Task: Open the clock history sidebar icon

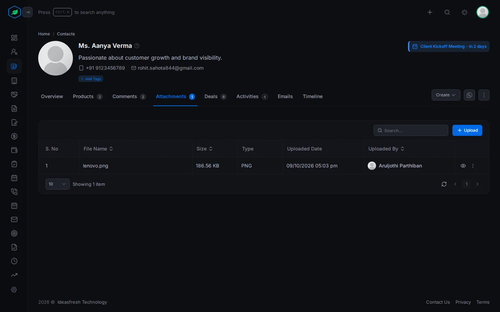Action: click(14, 261)
